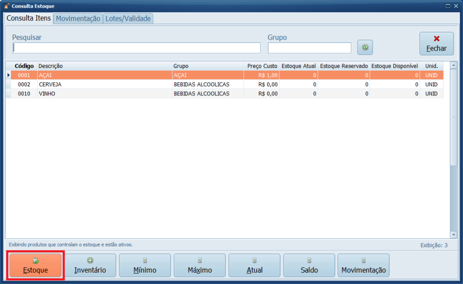
Task: Open the Saldo report button
Action: click(x=309, y=265)
